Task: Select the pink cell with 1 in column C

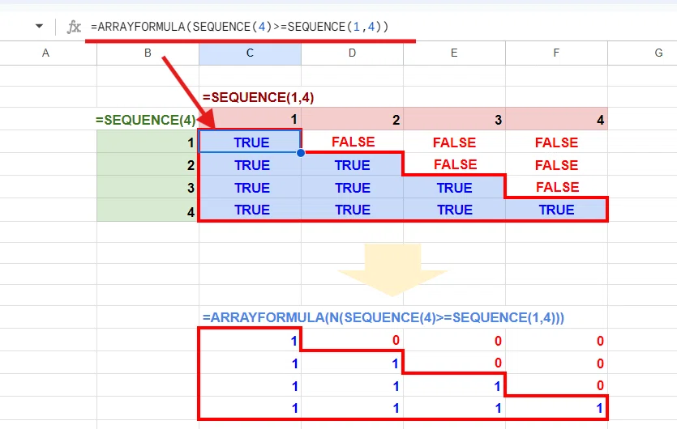Action: point(250,119)
